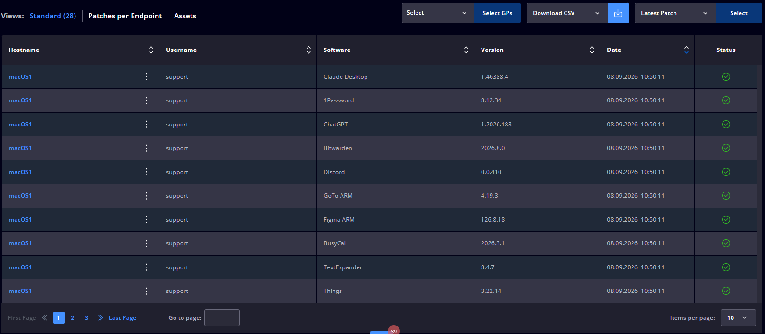This screenshot has width=765, height=334.
Task: Open the kebab menu for Things row
Action: tap(146, 291)
